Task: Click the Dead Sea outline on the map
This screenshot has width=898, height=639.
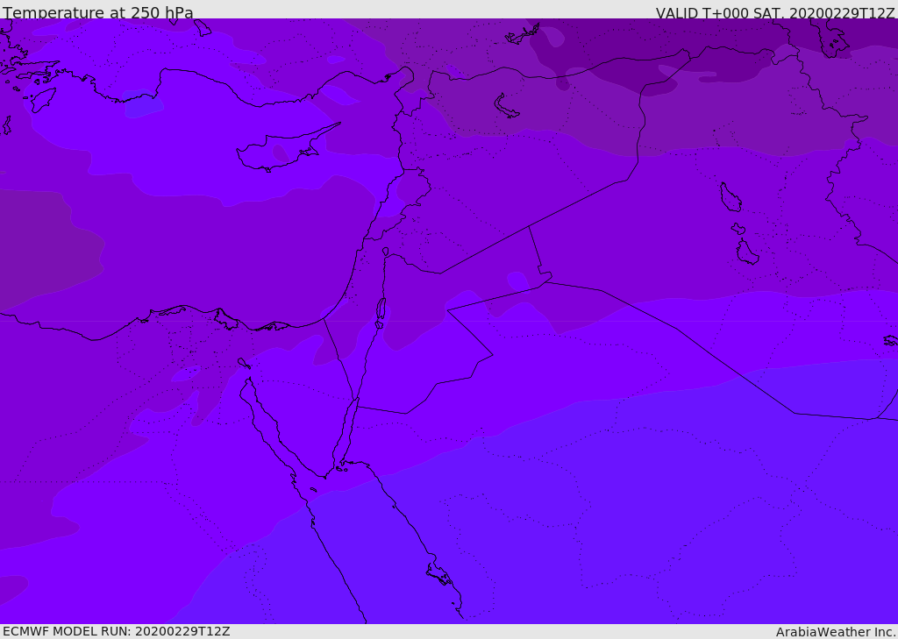Action: point(381,313)
